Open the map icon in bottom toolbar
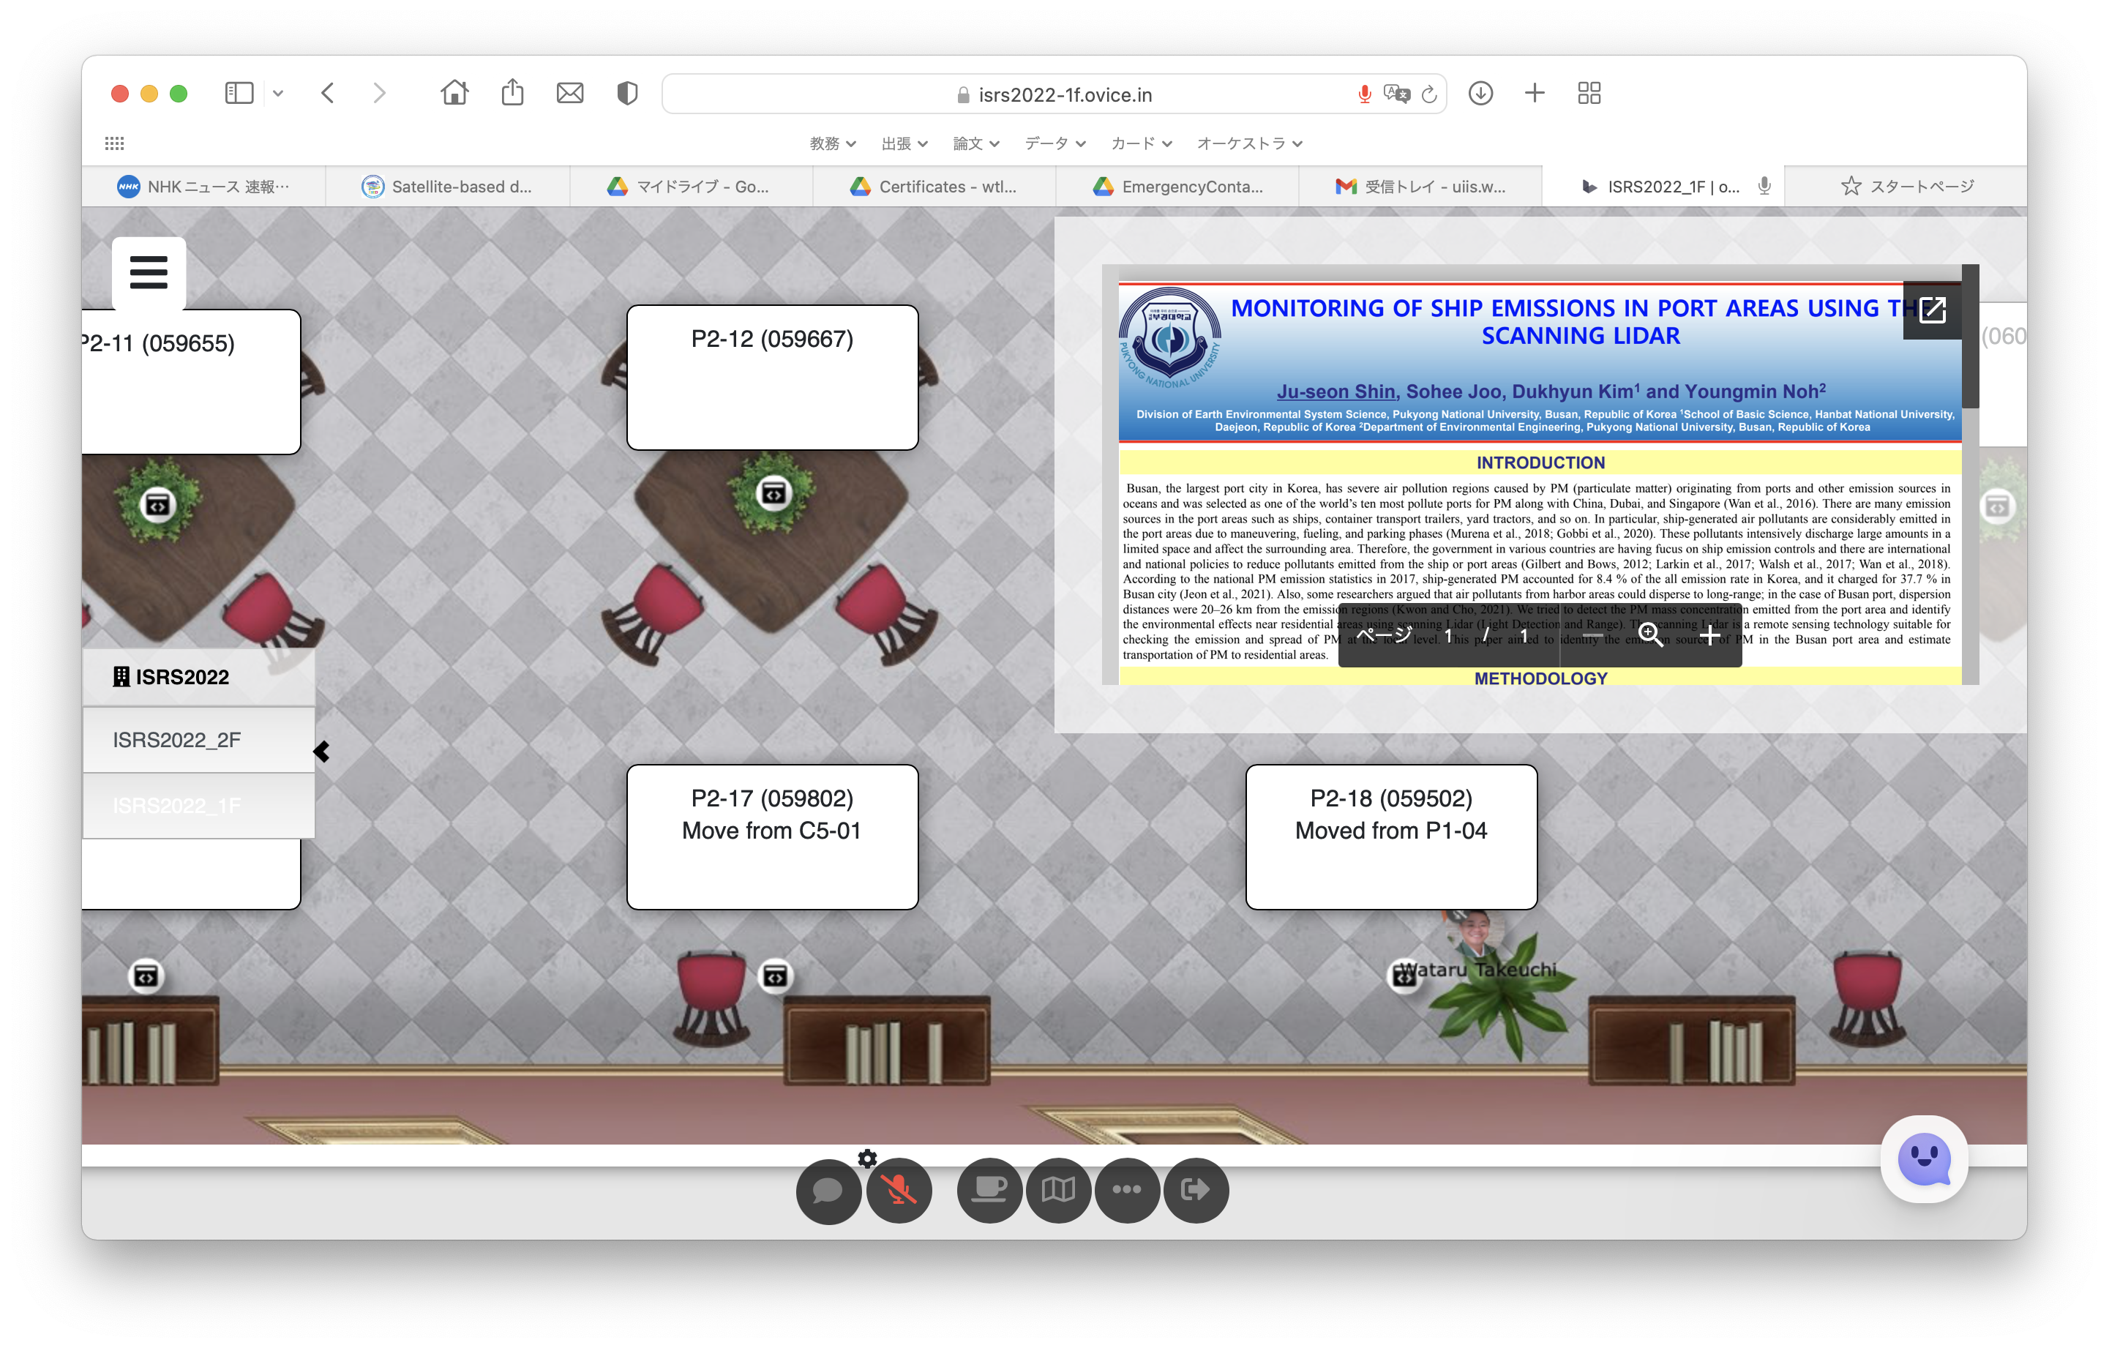Screen dimensions: 2109x1348 (x=1058, y=1191)
